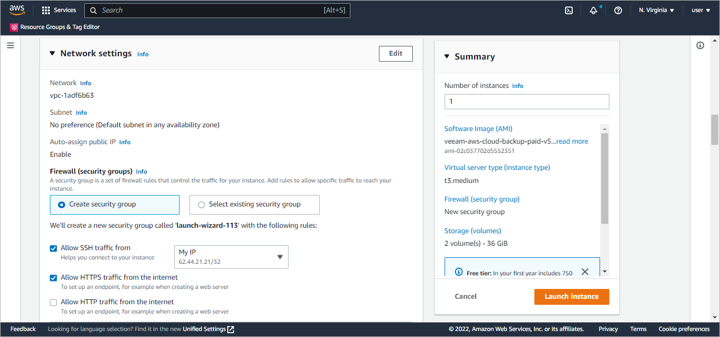Choose Select existing security group option
Image resolution: width=720 pixels, height=337 pixels.
(x=255, y=204)
